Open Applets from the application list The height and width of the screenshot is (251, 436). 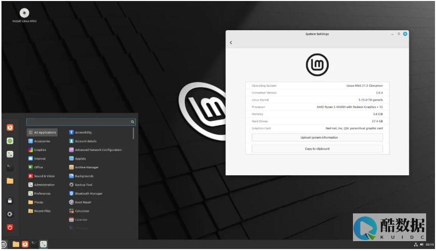tap(78, 158)
